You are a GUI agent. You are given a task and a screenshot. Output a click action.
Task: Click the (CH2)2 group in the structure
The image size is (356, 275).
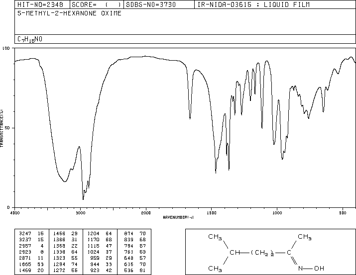point(262,253)
